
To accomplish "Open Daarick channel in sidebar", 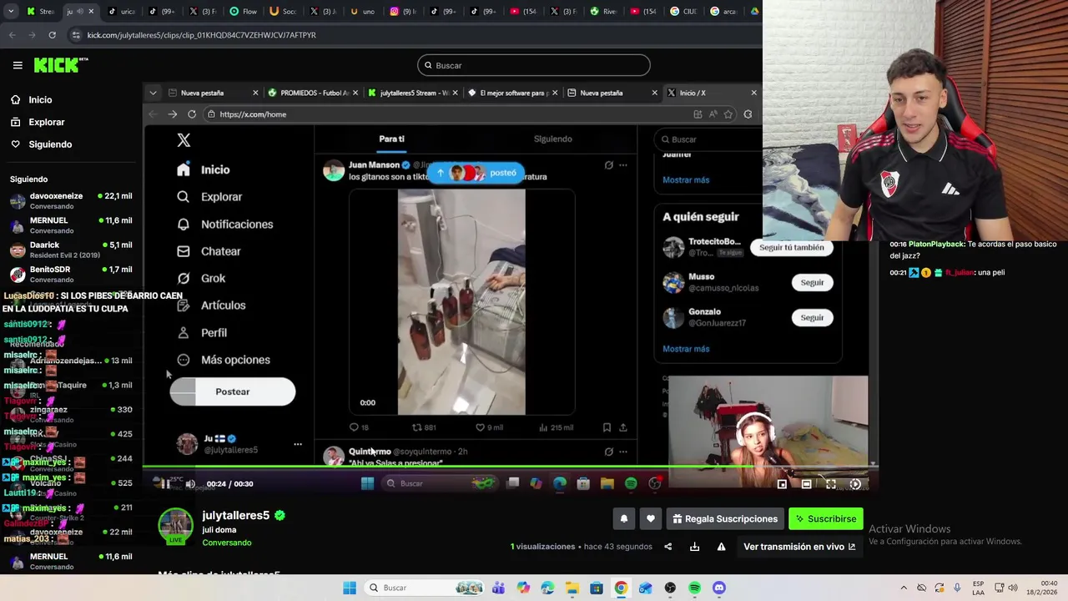I will click(71, 249).
